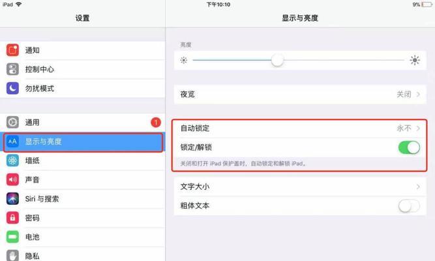Tap the 通用 gear icon
The width and height of the screenshot is (435, 261).
tap(12, 122)
